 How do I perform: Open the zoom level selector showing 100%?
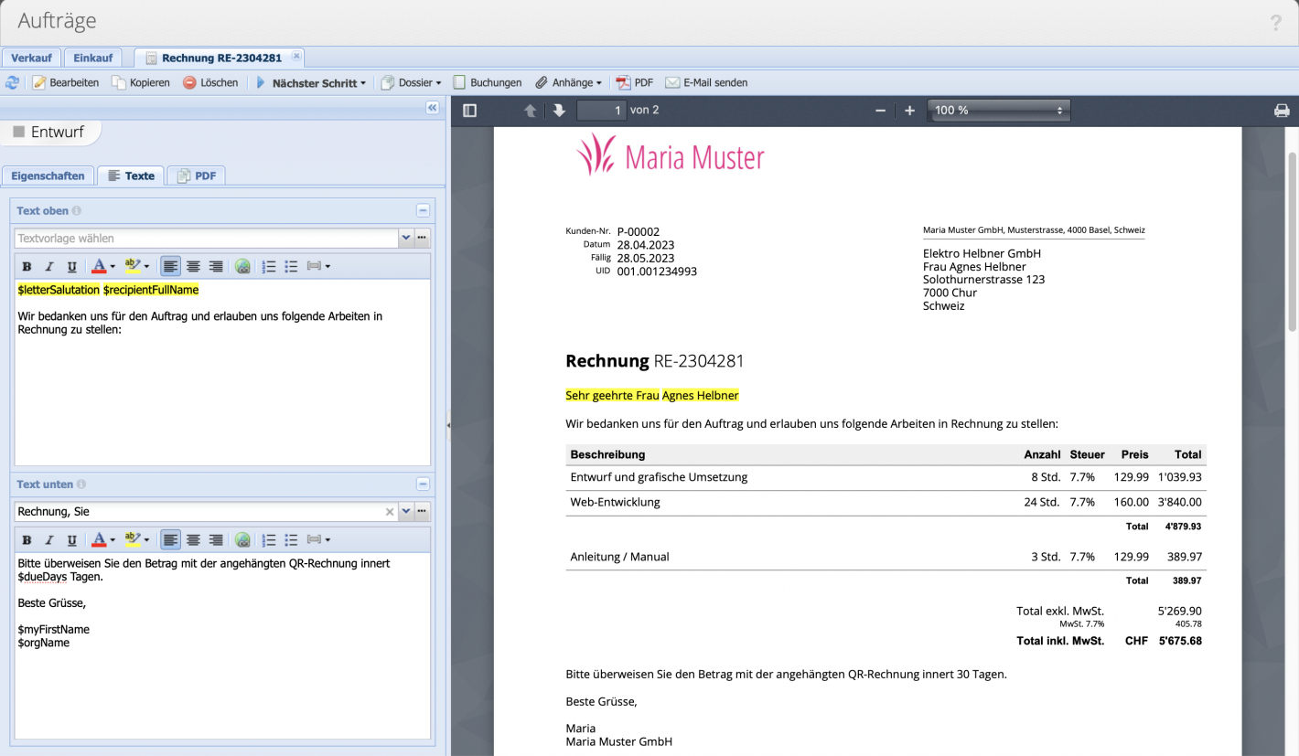point(998,110)
